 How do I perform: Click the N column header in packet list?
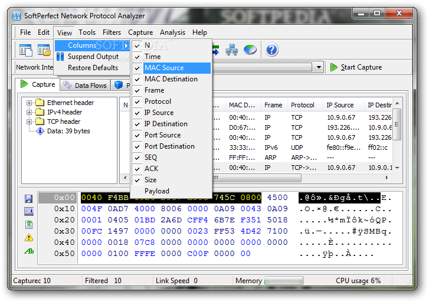click(125, 105)
